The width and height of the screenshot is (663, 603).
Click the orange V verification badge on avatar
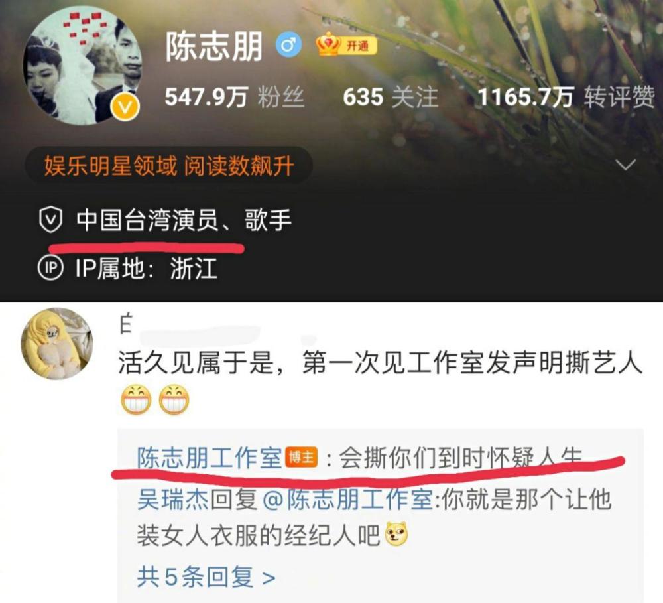[125, 107]
